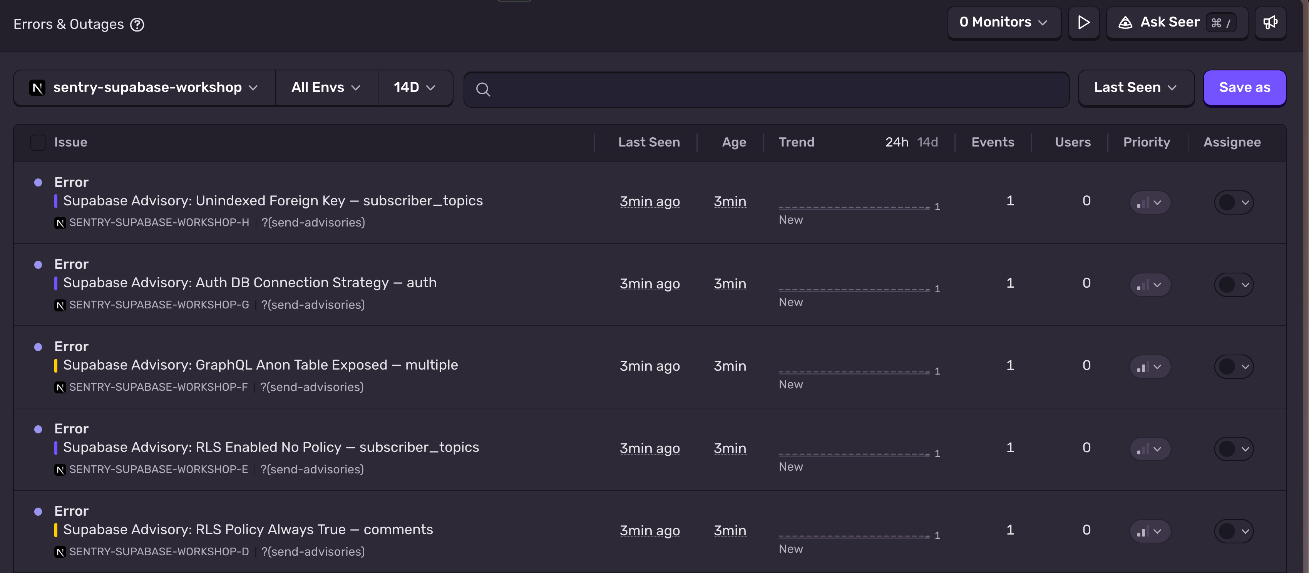Screen dimensions: 1309x573
Task: Open Auth DB Connection Strategy — auth issue
Action: 250,283
